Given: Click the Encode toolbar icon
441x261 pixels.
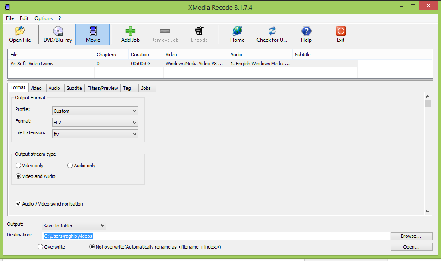Looking at the screenshot, I should coord(199,31).
